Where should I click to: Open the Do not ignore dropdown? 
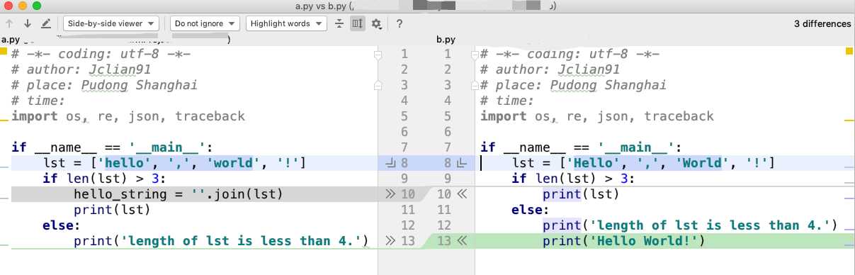tap(204, 23)
